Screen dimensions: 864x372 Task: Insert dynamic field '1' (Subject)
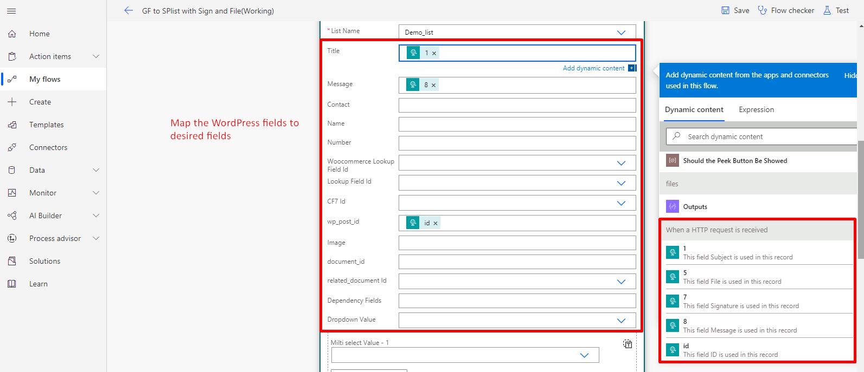tap(758, 252)
